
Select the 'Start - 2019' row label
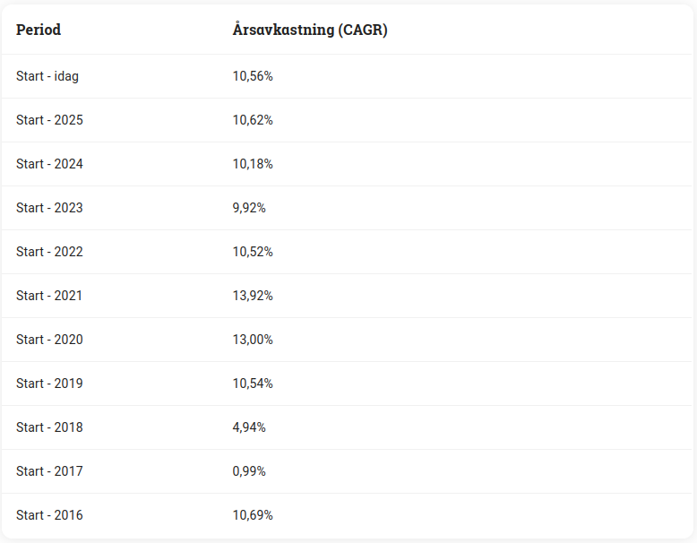pyautogui.click(x=49, y=384)
